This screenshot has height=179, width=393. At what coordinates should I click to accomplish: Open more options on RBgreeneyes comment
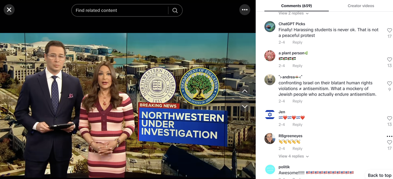coord(389,136)
